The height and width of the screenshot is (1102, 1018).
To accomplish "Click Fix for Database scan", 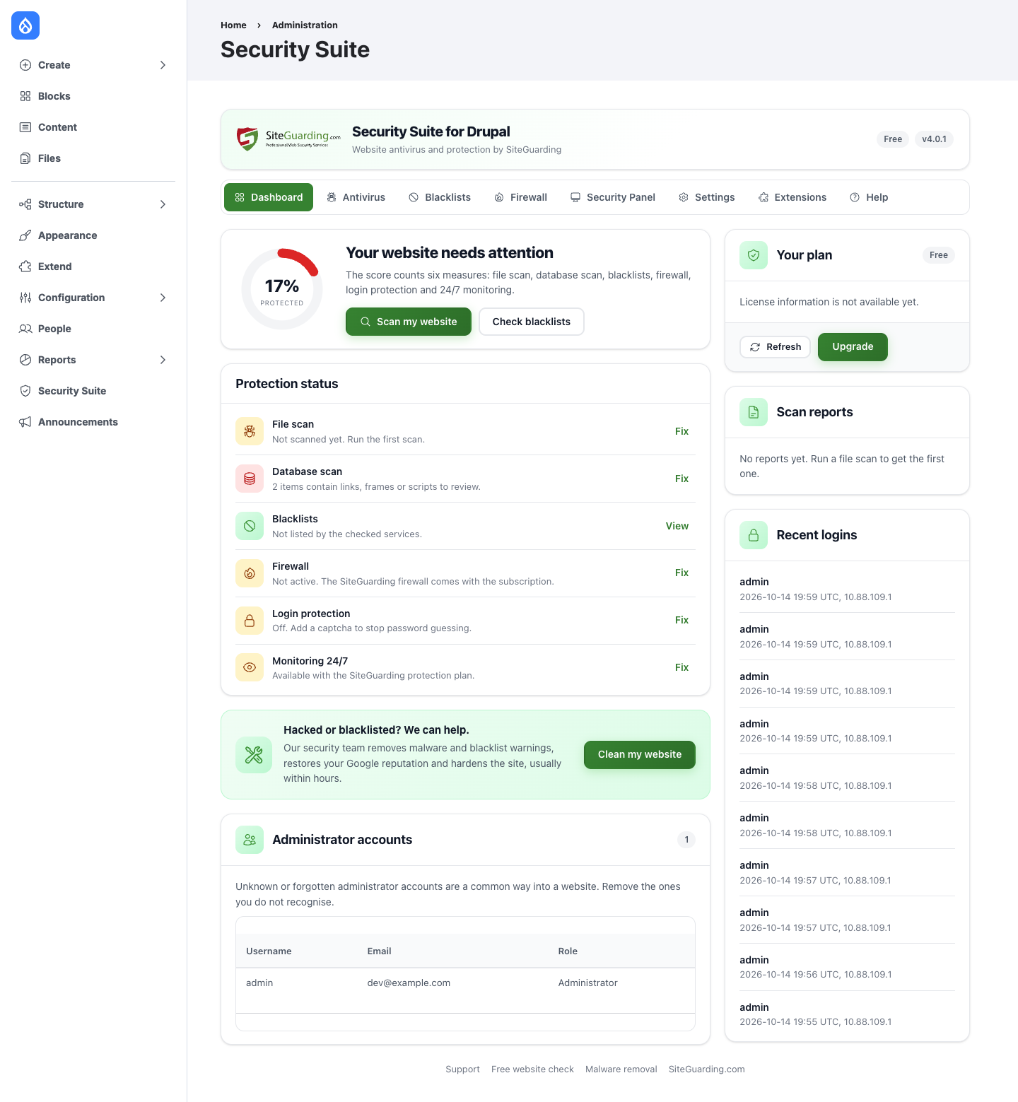I will click(681, 479).
